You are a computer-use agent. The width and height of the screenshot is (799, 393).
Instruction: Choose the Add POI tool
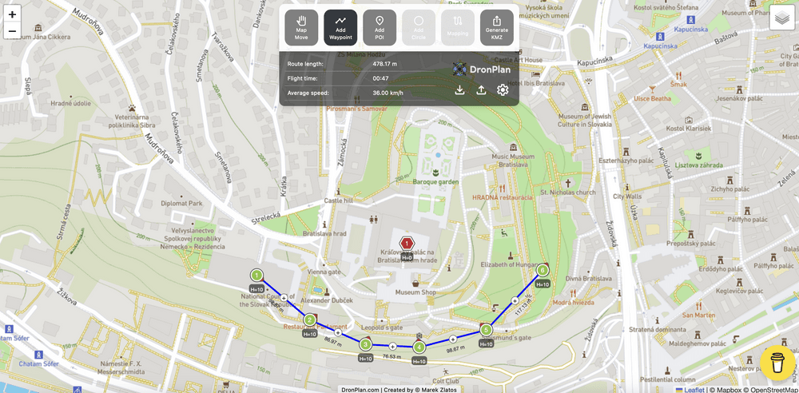(x=380, y=27)
